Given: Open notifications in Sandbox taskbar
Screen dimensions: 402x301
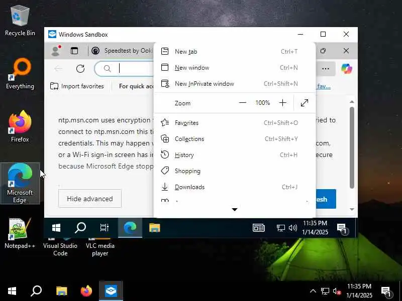Looking at the screenshot, I should click(x=342, y=228).
